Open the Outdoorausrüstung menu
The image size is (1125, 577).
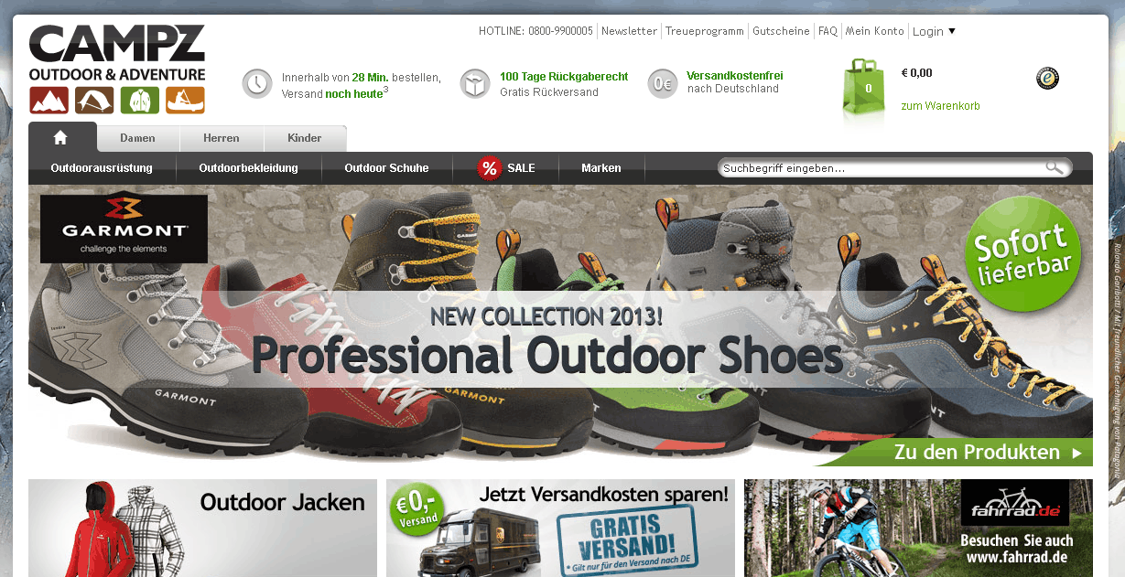(x=102, y=168)
